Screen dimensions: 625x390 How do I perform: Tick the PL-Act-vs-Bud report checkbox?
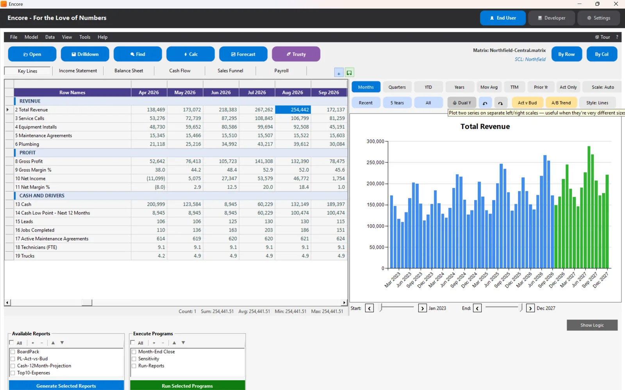[x=13, y=359]
